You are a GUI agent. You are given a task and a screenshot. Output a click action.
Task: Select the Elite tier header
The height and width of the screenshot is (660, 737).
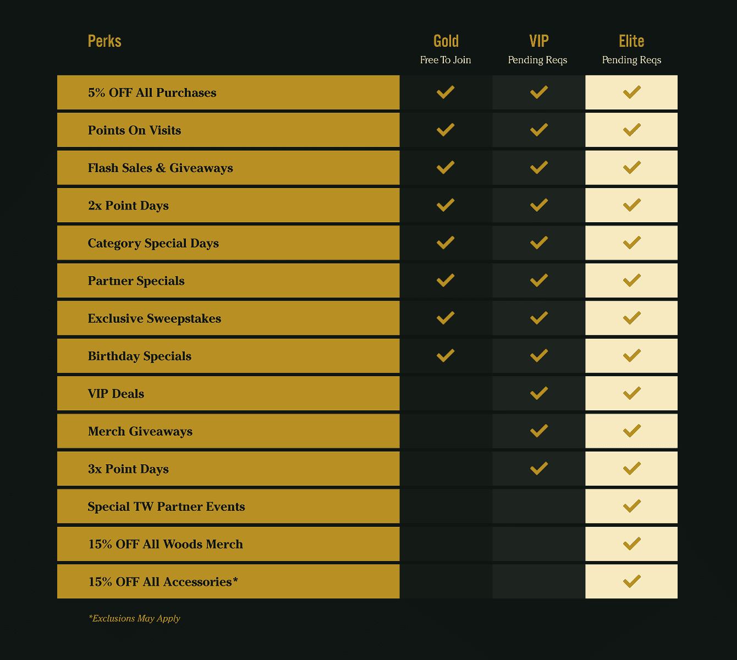tap(631, 41)
